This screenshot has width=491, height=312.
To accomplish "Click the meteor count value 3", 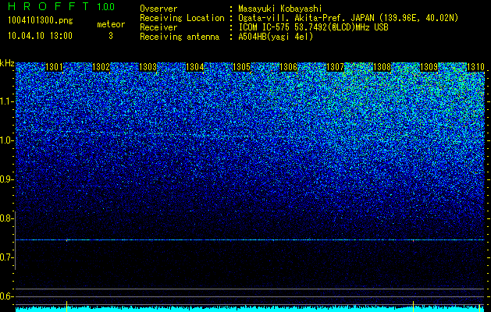I will pos(111,36).
